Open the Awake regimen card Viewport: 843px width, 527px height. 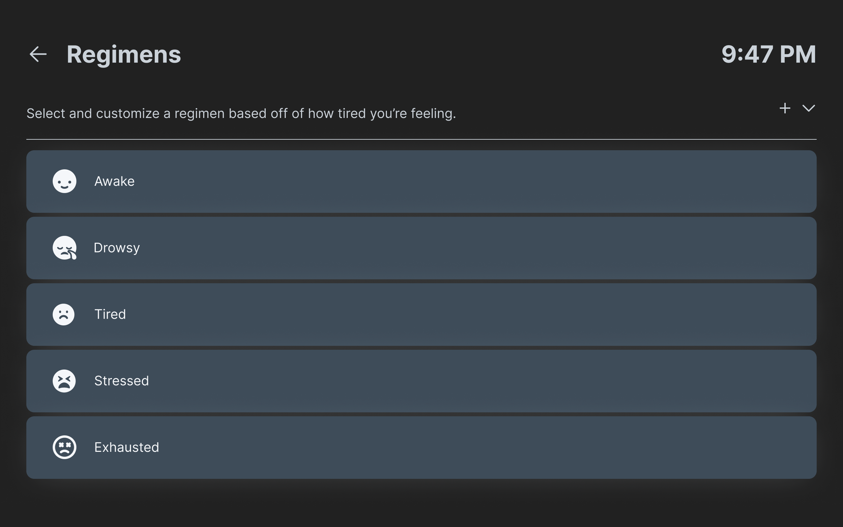click(453, 181)
